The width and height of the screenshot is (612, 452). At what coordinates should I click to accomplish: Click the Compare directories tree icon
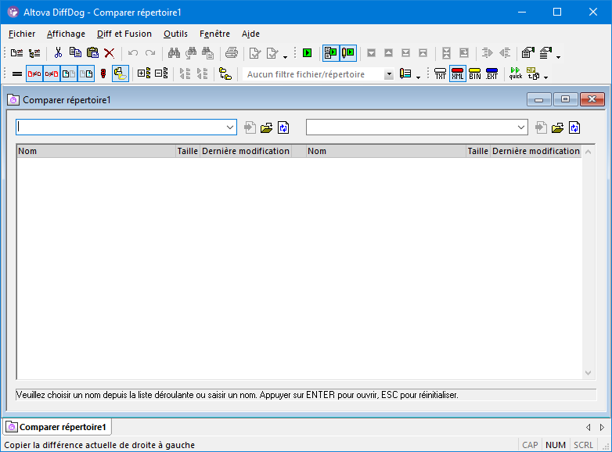(x=34, y=53)
